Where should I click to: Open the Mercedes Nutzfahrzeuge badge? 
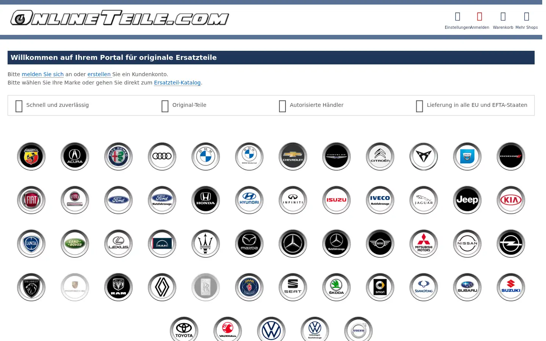(336, 244)
